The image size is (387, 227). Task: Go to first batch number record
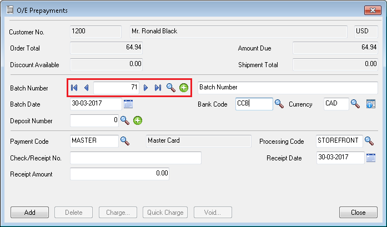(x=74, y=88)
